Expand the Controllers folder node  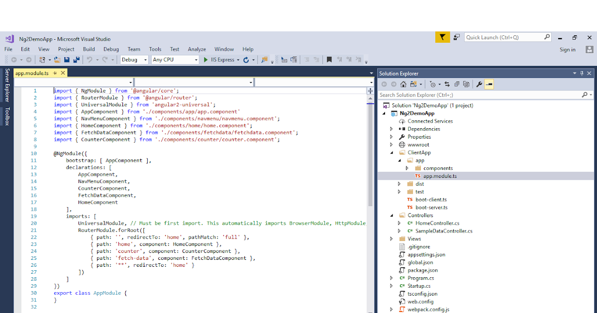[x=392, y=215]
